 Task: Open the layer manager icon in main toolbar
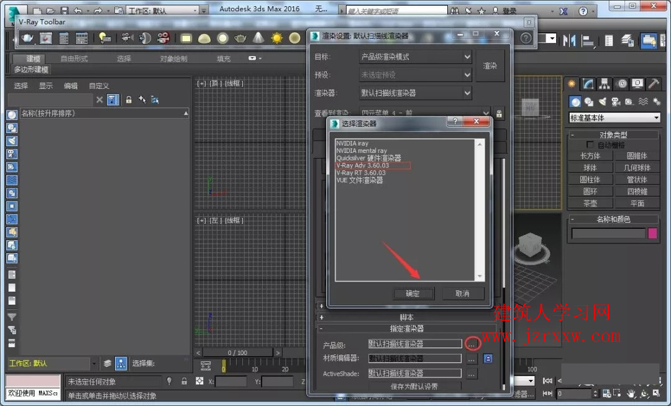(x=628, y=40)
